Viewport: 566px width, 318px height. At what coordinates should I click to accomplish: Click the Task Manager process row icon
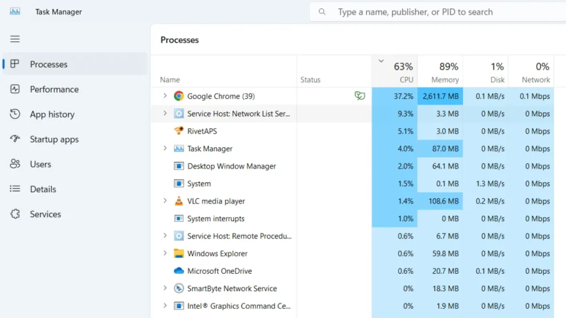pyautogui.click(x=179, y=149)
